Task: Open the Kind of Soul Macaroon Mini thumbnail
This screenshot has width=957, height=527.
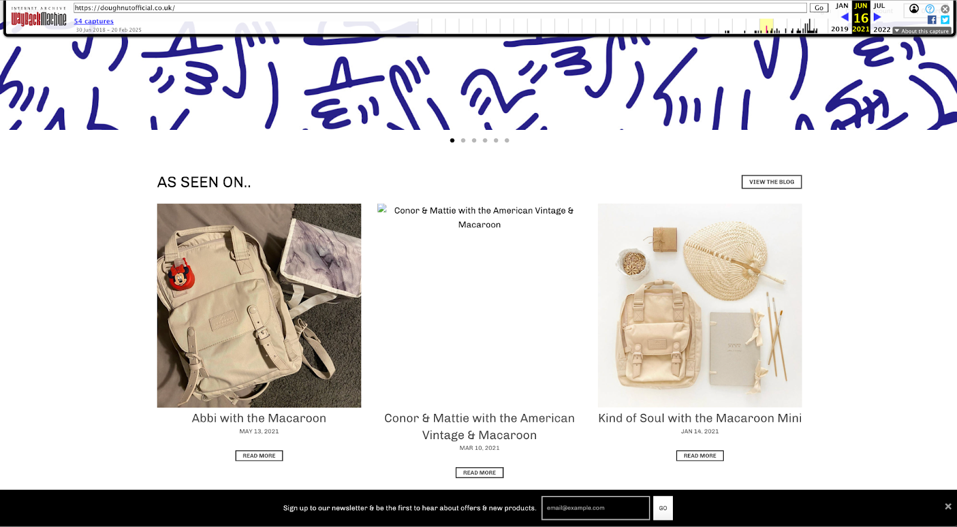Action: coord(700,306)
